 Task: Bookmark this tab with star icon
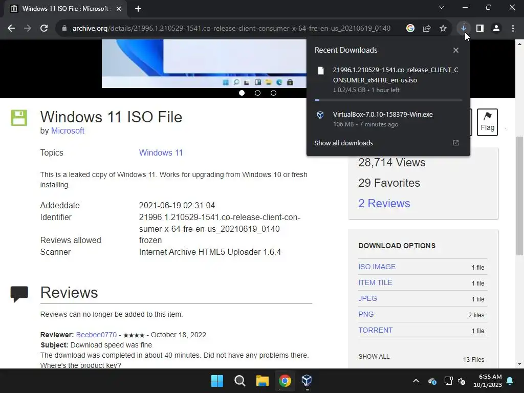point(443,29)
